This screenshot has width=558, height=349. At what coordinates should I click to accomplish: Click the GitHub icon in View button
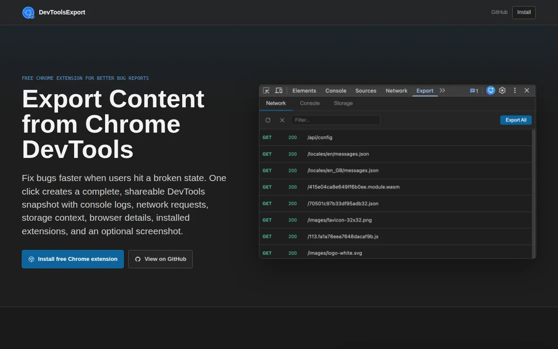(138, 259)
